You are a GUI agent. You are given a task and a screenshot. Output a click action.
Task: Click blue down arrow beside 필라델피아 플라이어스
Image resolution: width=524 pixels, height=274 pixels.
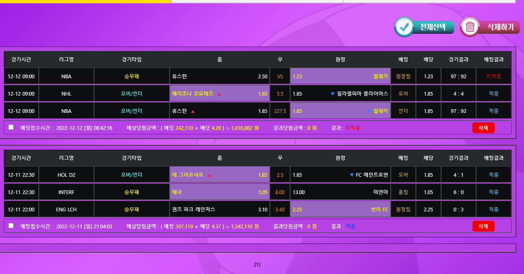click(332, 94)
